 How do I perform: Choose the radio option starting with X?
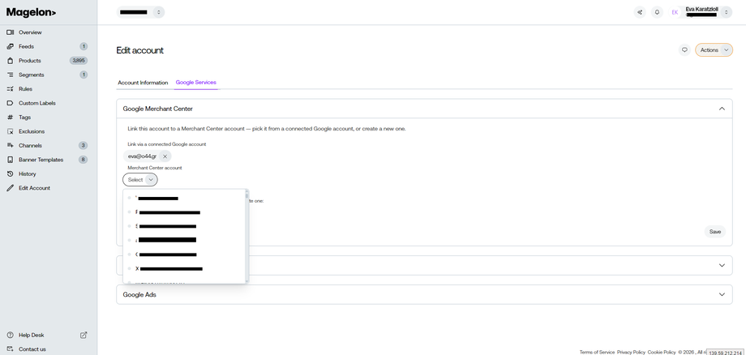point(130,268)
